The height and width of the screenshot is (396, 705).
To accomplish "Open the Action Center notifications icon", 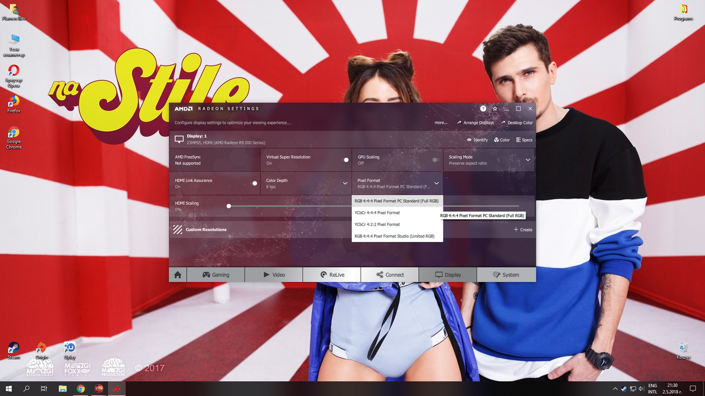I will pyautogui.click(x=693, y=388).
